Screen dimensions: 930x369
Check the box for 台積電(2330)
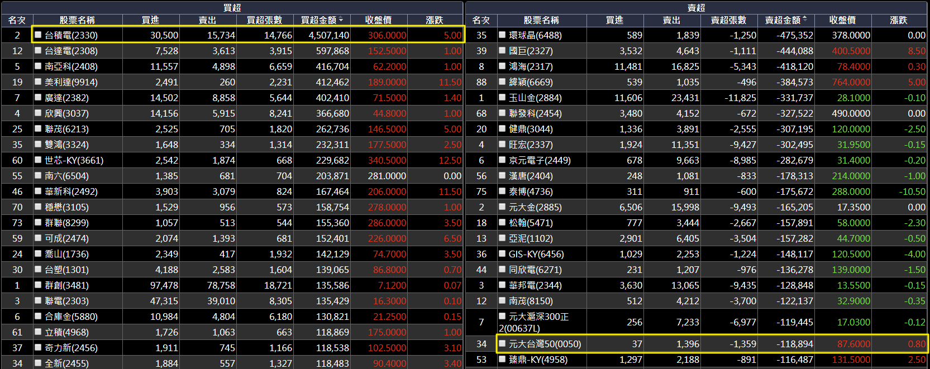coord(38,35)
